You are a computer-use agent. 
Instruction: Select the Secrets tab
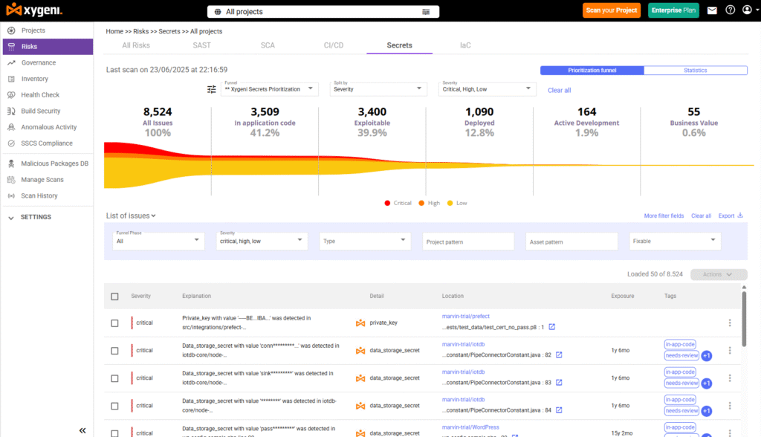pos(399,45)
